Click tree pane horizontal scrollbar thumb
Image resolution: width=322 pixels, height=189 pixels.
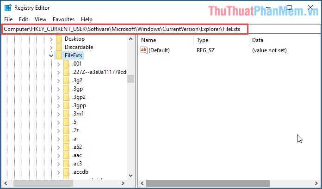pyautogui.click(x=43, y=183)
